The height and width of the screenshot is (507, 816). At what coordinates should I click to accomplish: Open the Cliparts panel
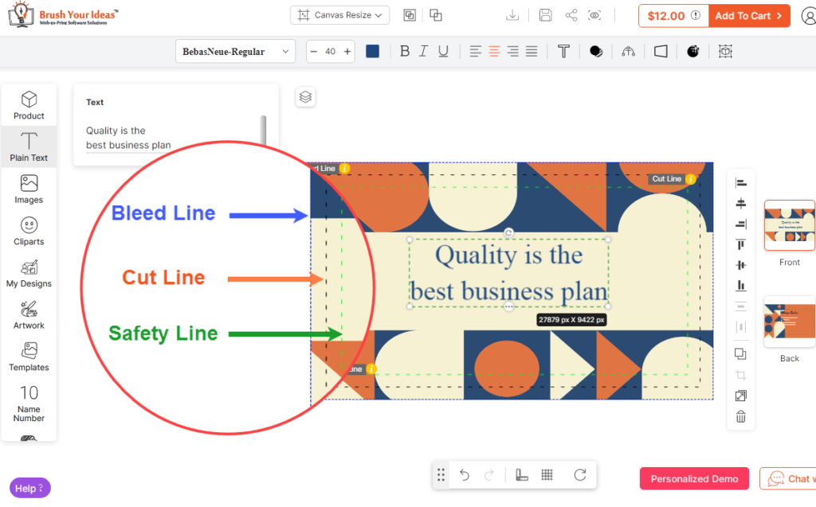29,232
